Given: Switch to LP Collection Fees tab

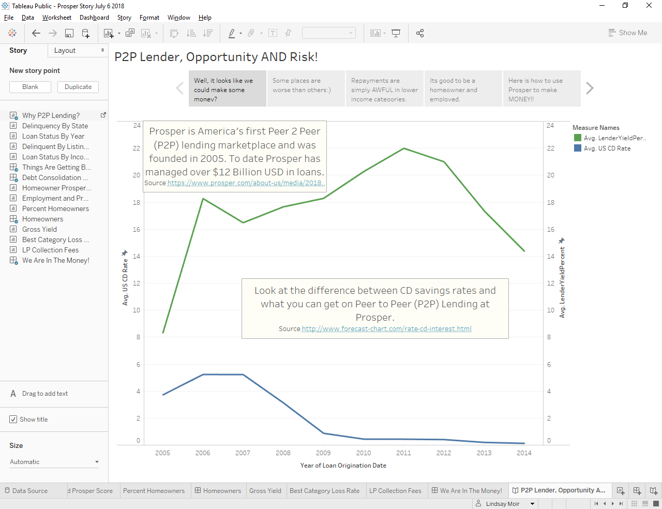Looking at the screenshot, I should pyautogui.click(x=395, y=490).
